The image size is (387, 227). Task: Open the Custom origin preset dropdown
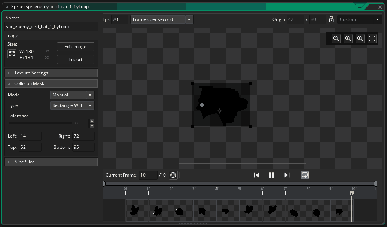coord(359,19)
